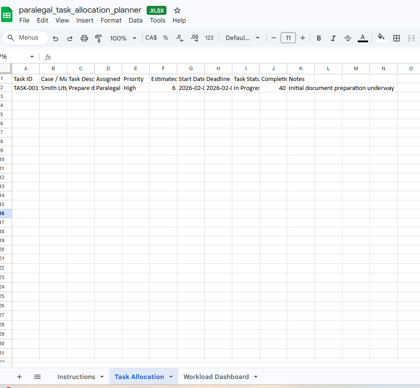Switch to the Workload Dashboard tab
The height and width of the screenshot is (388, 420).
pos(217,376)
